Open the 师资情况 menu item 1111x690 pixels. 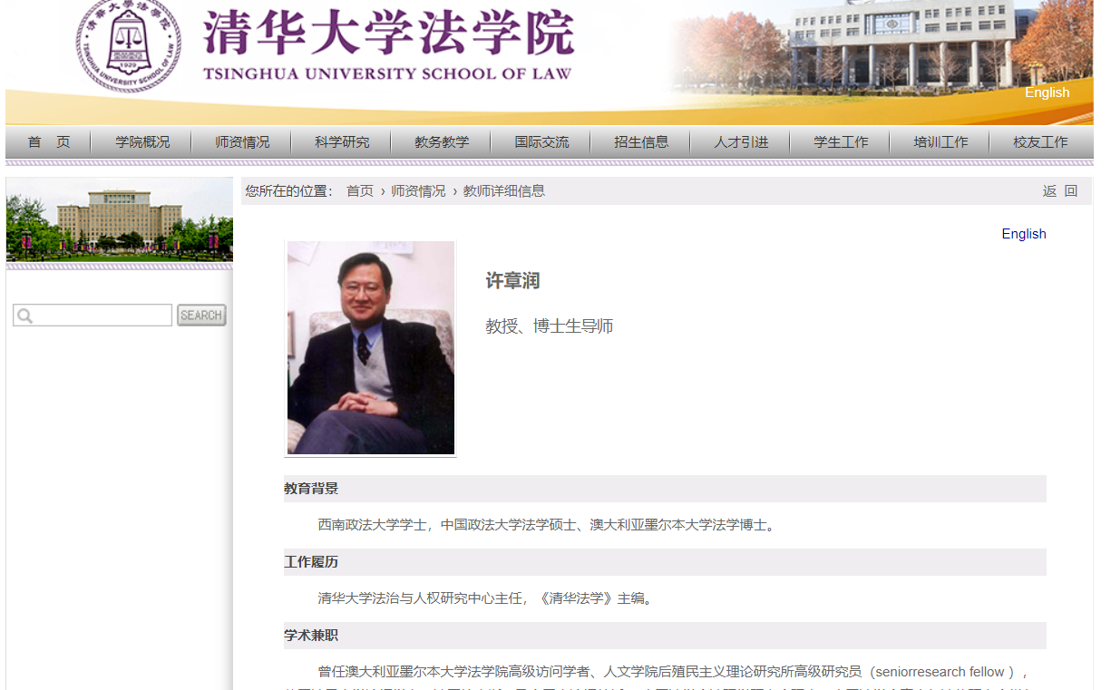tap(242, 142)
